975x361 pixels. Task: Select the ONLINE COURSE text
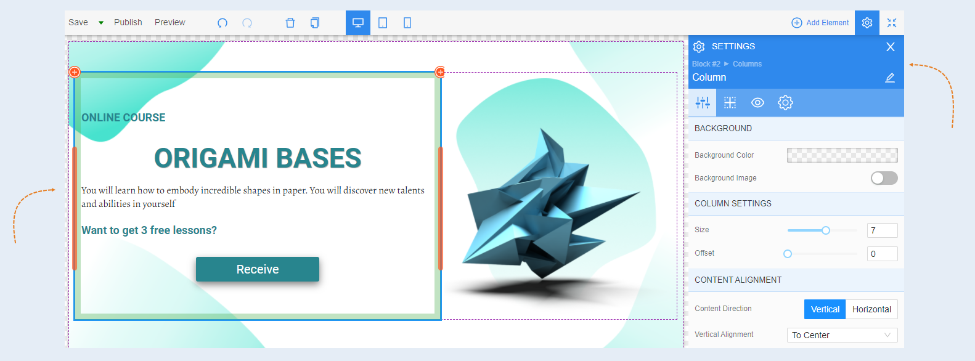click(x=123, y=118)
